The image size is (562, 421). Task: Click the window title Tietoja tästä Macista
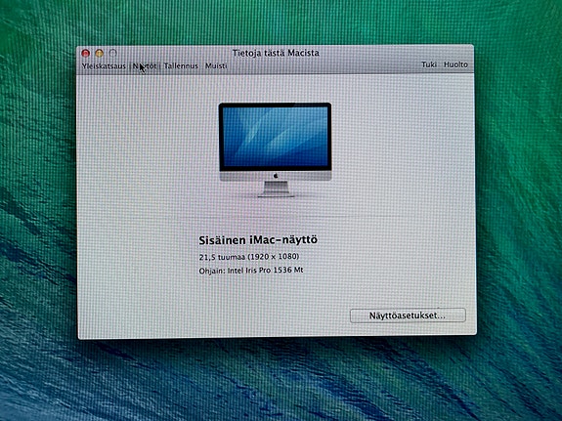coord(276,53)
